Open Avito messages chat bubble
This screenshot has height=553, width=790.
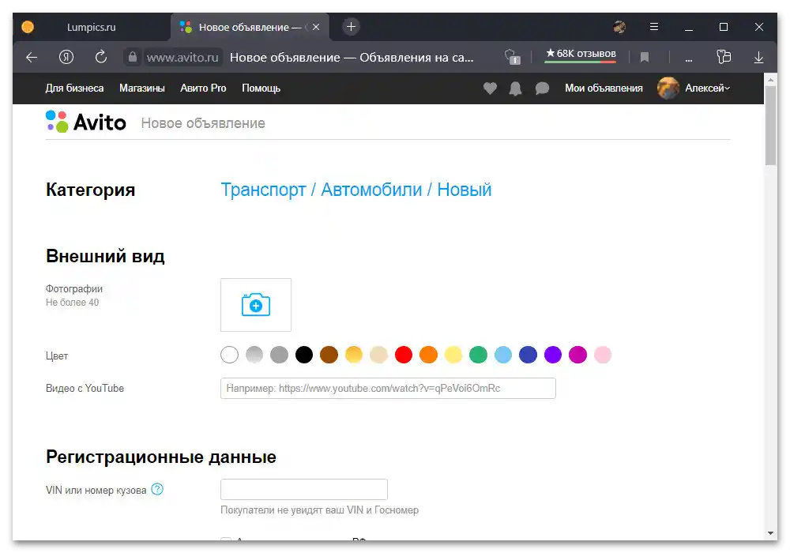(x=542, y=88)
